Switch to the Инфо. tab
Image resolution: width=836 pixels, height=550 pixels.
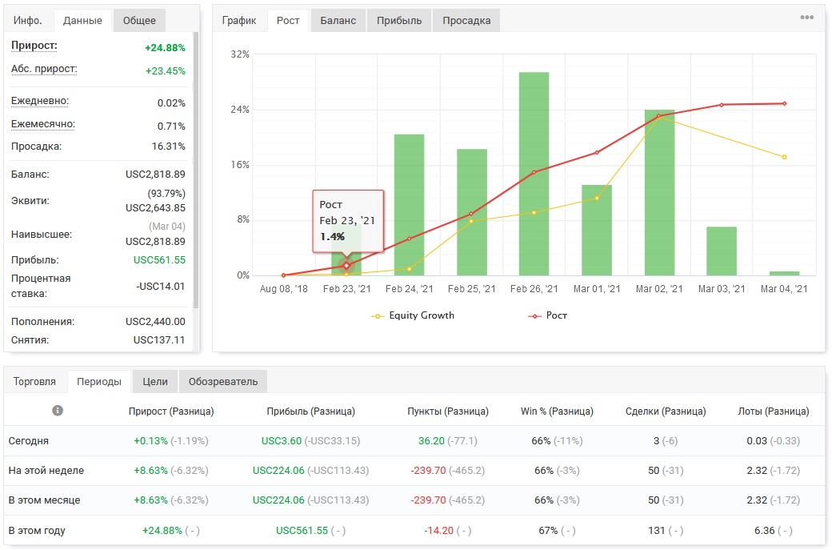pyautogui.click(x=28, y=20)
